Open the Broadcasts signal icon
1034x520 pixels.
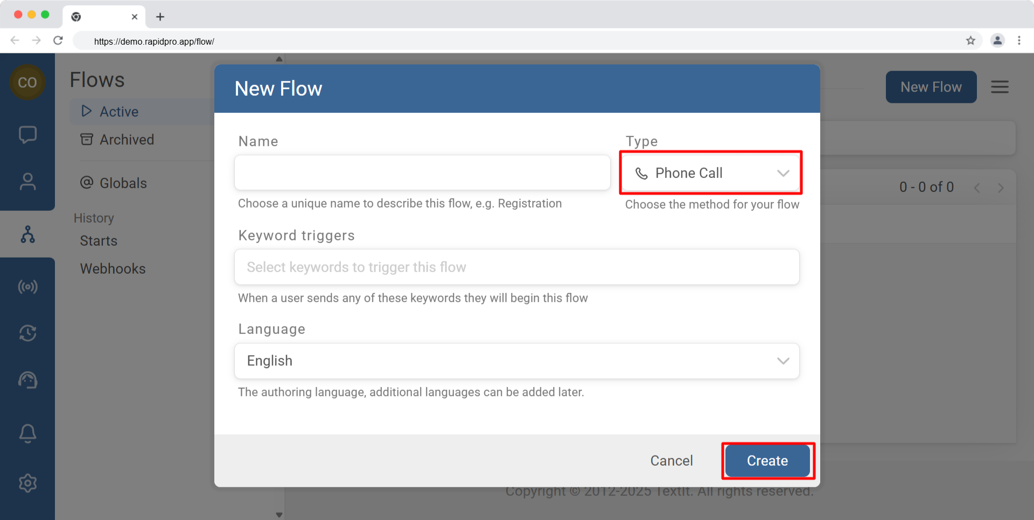tap(27, 286)
